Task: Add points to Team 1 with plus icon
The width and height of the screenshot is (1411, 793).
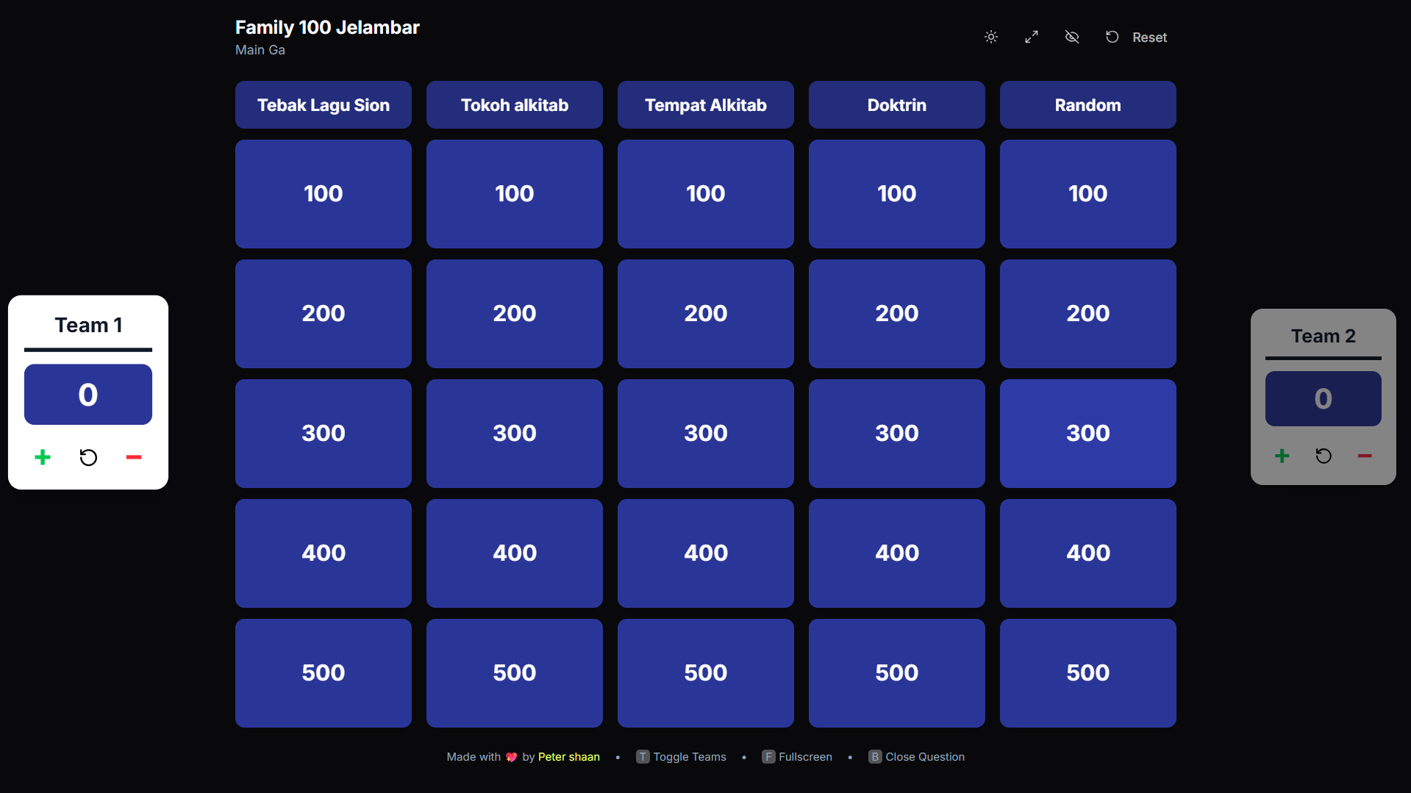Action: point(43,457)
